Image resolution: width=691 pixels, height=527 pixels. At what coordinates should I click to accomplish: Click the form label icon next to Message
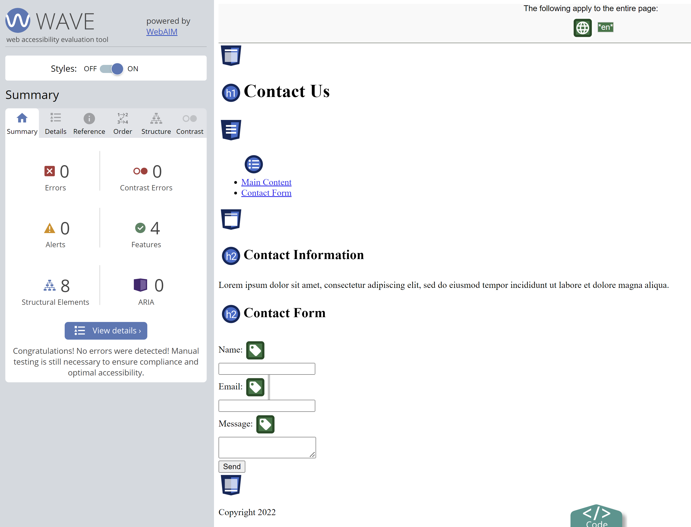[265, 424]
